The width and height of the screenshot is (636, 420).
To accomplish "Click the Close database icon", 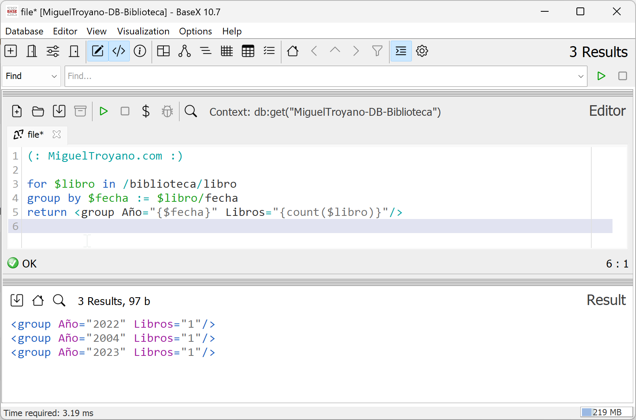I will (x=74, y=51).
